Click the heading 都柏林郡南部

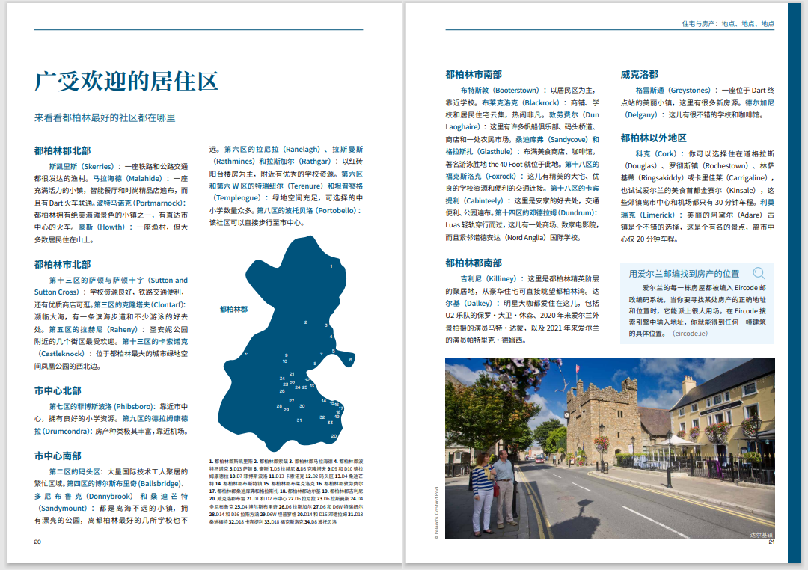[x=474, y=263]
